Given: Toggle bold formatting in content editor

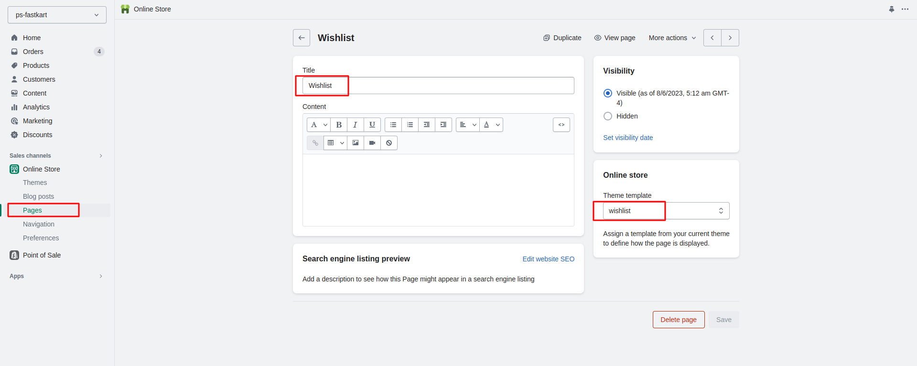Looking at the screenshot, I should [x=339, y=125].
